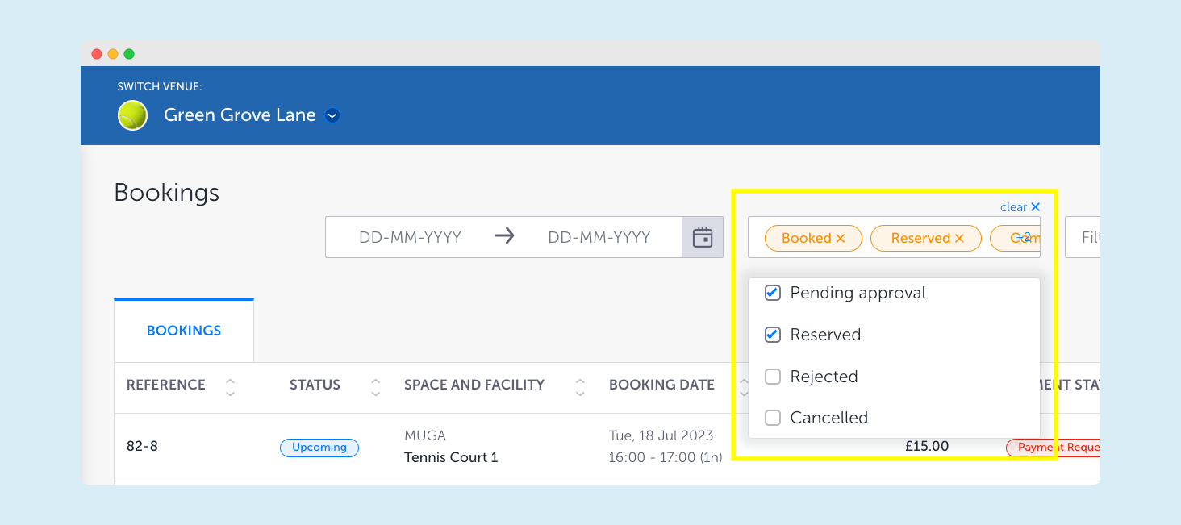Image resolution: width=1181 pixels, height=525 pixels.
Task: Click the MUGA space label
Action: [425, 435]
